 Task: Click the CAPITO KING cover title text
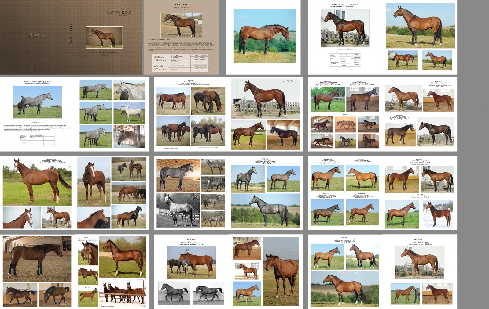pos(119,13)
